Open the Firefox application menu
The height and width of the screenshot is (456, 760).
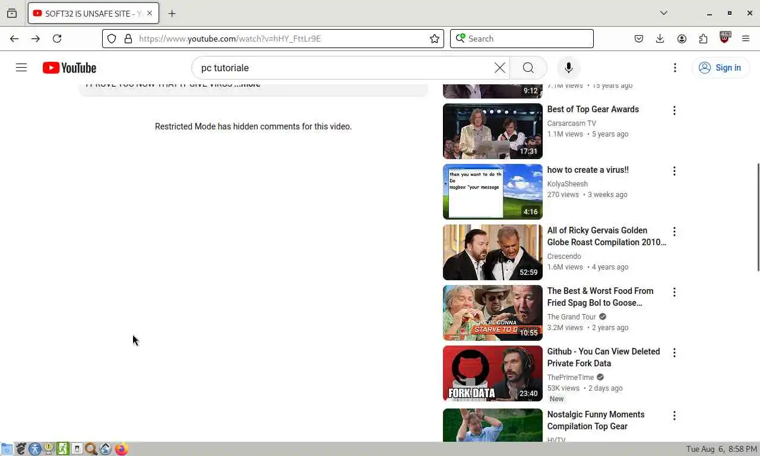coord(746,39)
